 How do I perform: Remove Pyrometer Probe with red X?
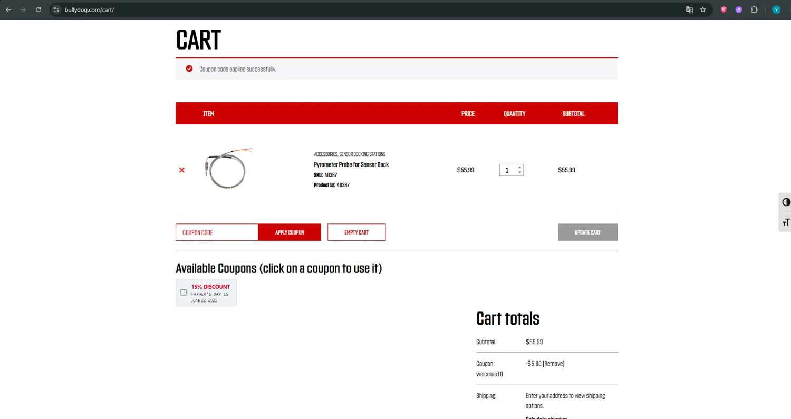182,170
